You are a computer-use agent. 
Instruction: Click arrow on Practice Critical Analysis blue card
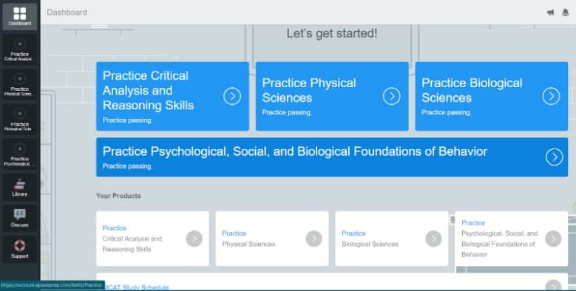click(x=232, y=96)
